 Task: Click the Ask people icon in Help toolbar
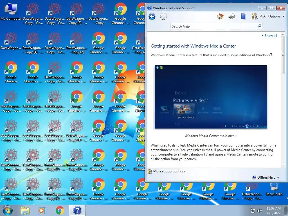click(254, 16)
